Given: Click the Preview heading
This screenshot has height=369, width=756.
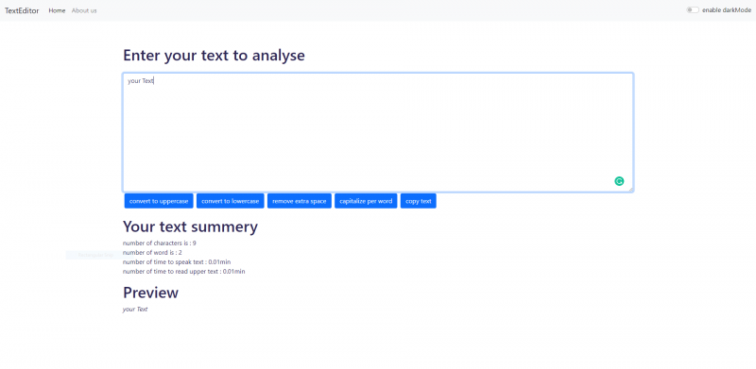Looking at the screenshot, I should pos(151,293).
